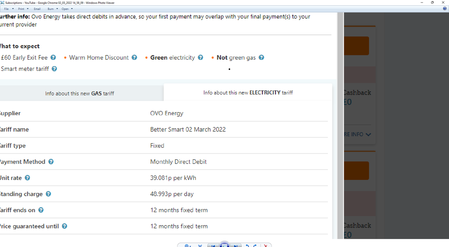Click the Photo Viewer window title icon
Viewport: 449px width, 247px height.
(x=2, y=2)
